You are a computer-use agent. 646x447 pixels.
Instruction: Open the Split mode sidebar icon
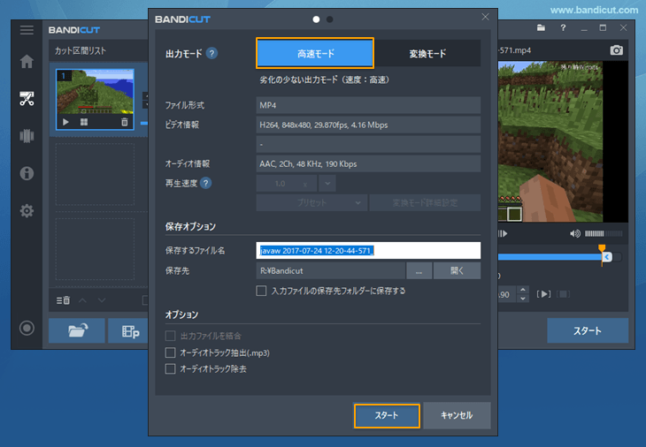click(x=27, y=136)
